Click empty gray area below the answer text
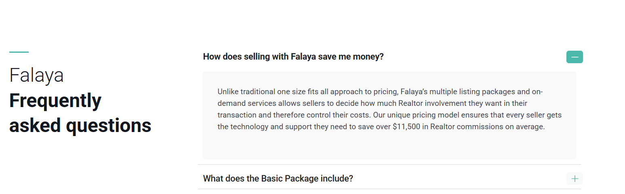This screenshot has width=625, height=194. (389, 147)
